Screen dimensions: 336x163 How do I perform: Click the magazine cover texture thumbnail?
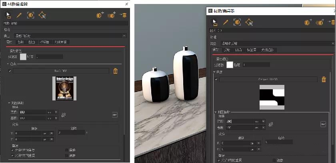pyautogui.click(x=64, y=88)
